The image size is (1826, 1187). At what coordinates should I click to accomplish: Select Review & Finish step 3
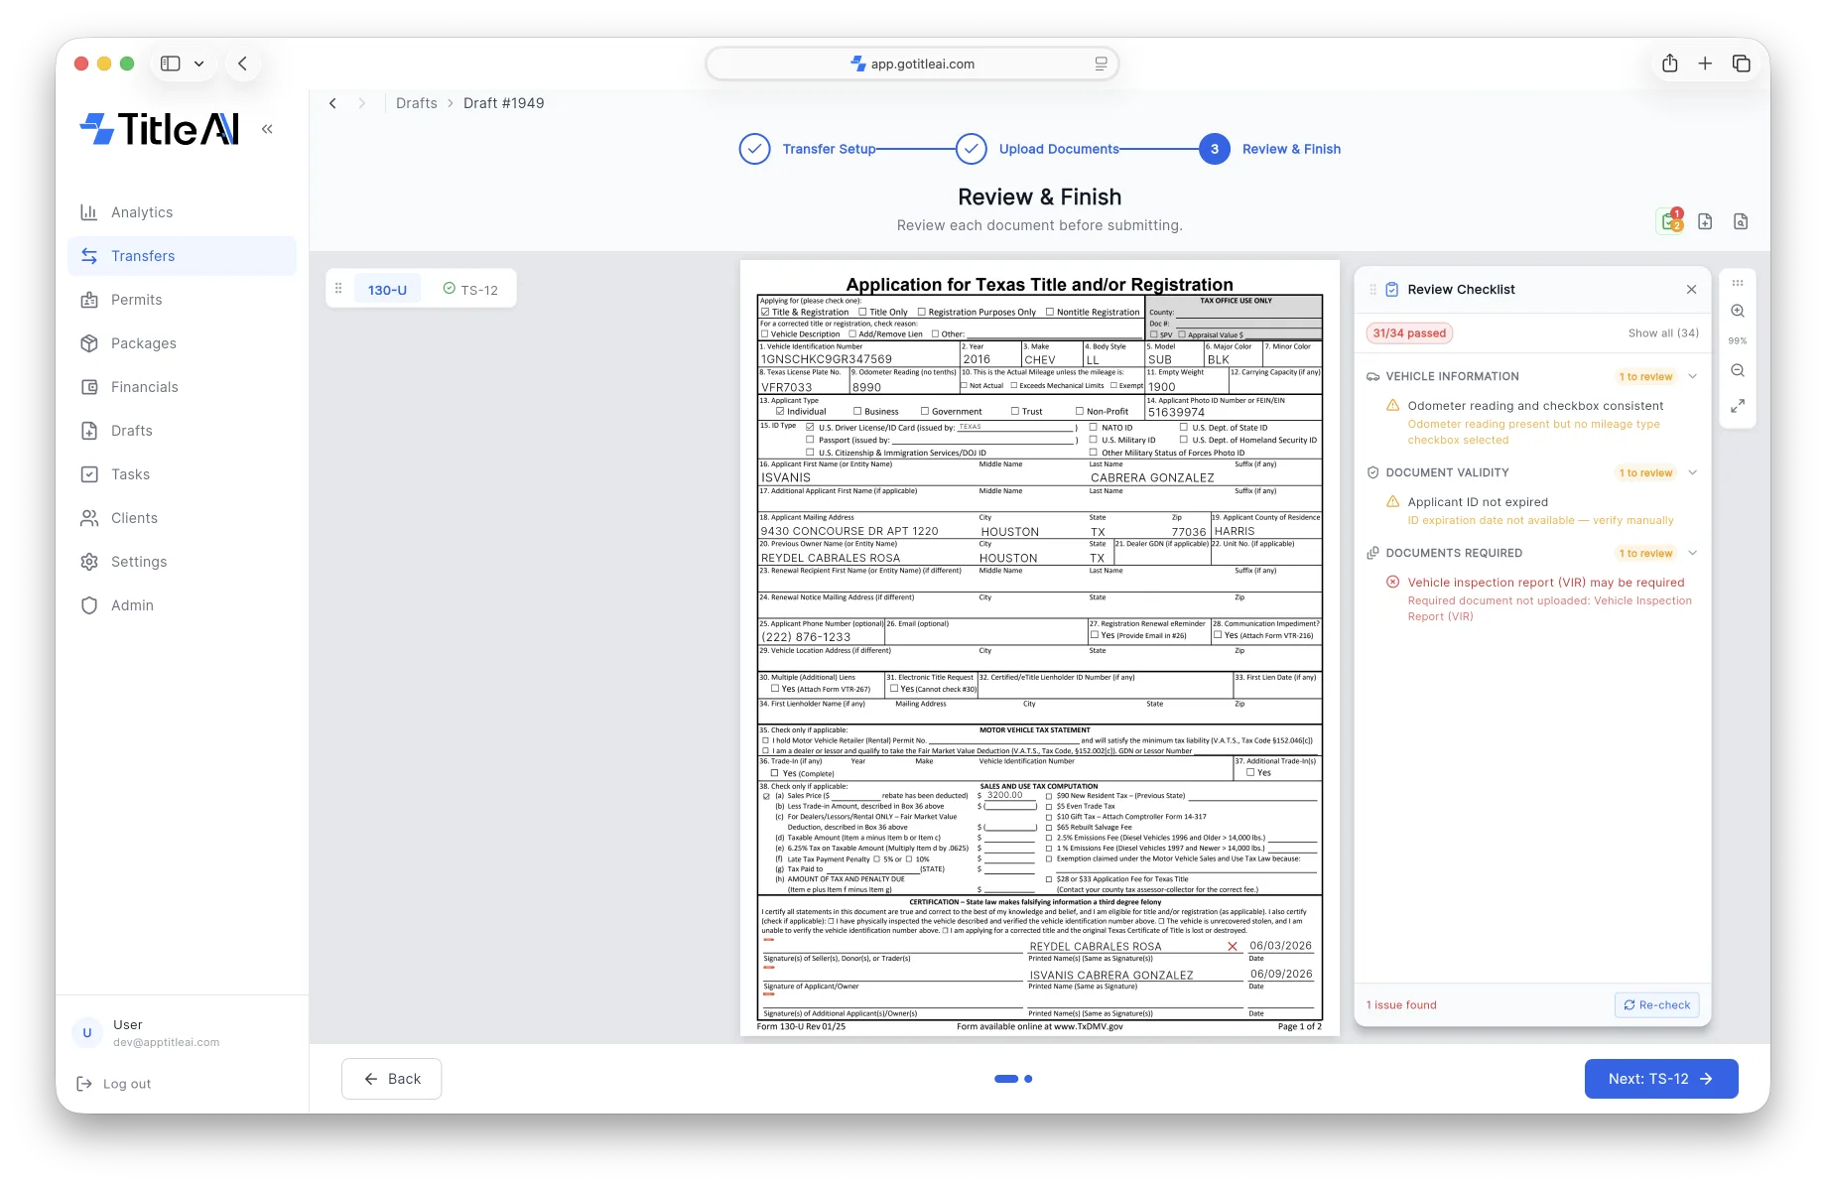1270,149
